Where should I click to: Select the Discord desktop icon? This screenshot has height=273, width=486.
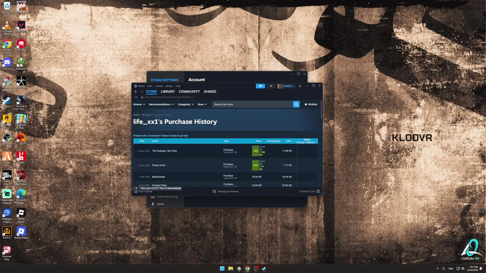(7, 64)
